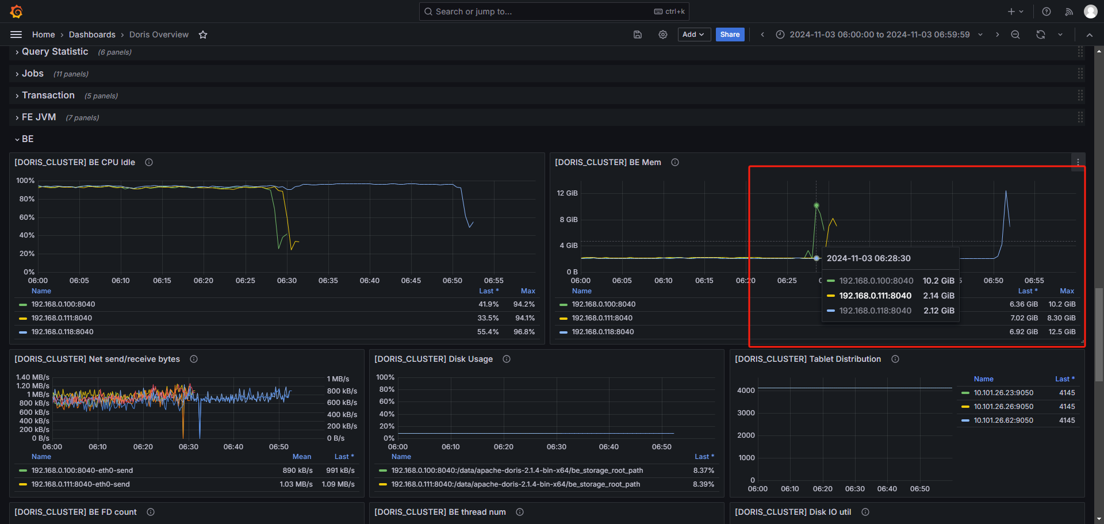Show info for Disk Usage panel
This screenshot has width=1104, height=524.
point(507,359)
